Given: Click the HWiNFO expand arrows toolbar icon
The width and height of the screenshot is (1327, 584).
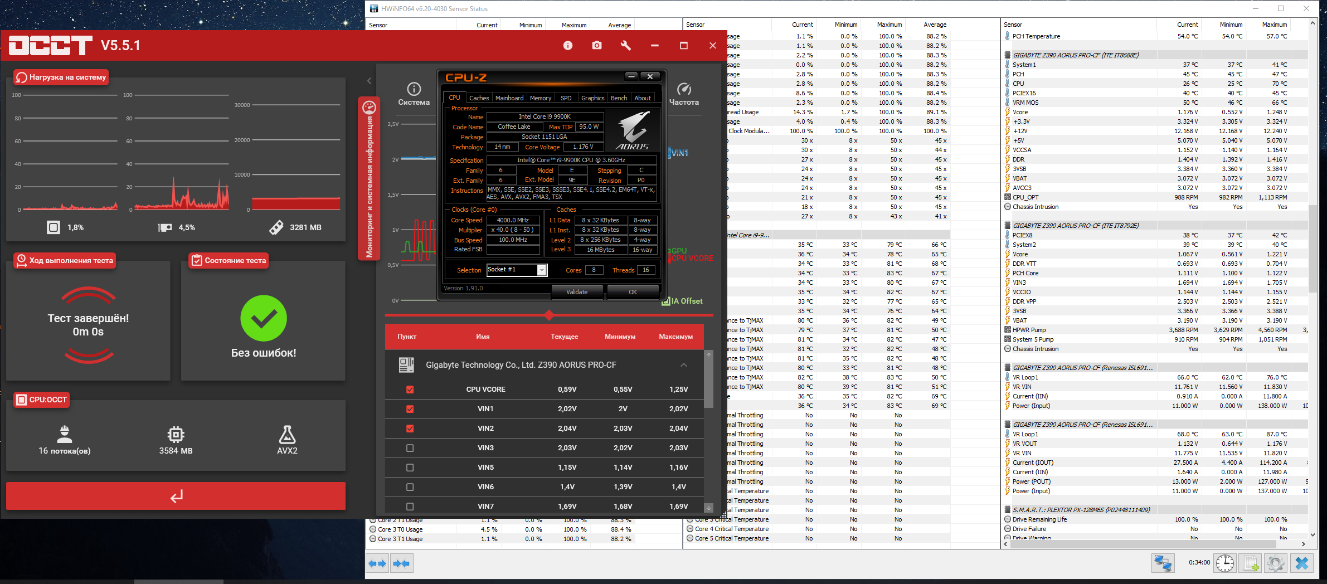Looking at the screenshot, I should click(x=378, y=563).
